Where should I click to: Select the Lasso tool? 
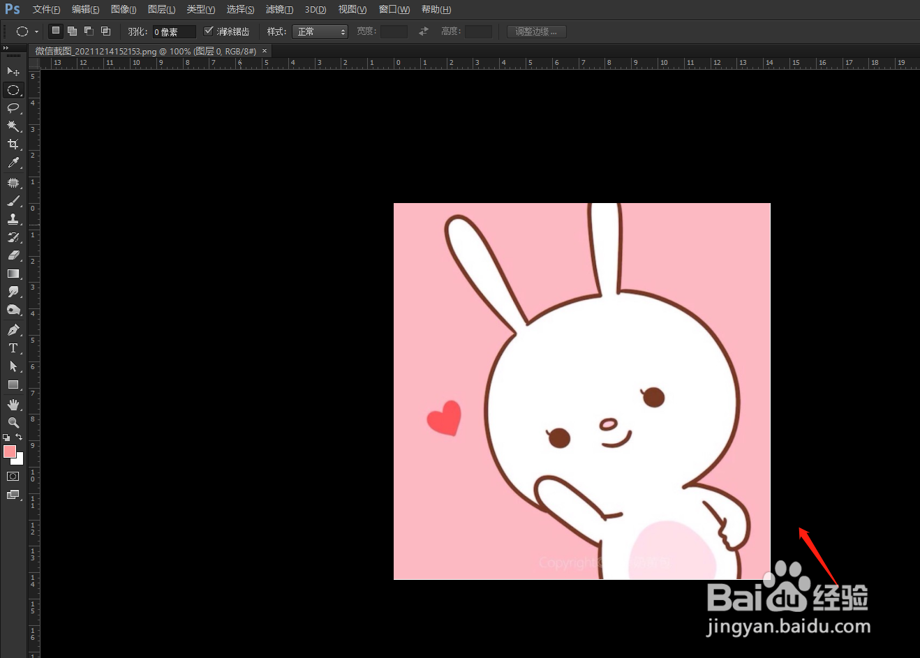pyautogui.click(x=13, y=107)
